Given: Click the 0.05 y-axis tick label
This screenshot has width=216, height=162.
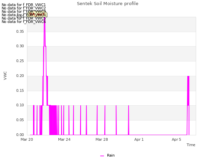Looking at the screenshot, I should (x=20, y=120).
